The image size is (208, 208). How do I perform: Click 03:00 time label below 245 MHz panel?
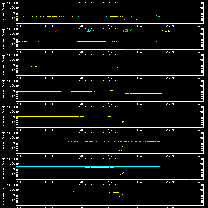point(19,26)
